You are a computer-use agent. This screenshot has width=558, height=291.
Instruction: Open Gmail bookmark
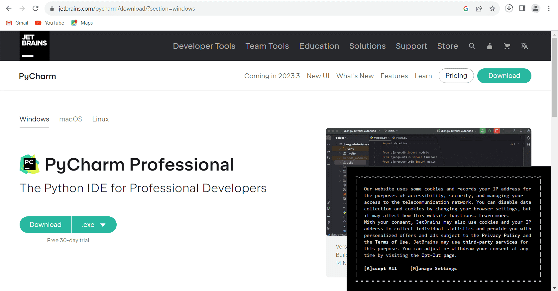tap(17, 23)
